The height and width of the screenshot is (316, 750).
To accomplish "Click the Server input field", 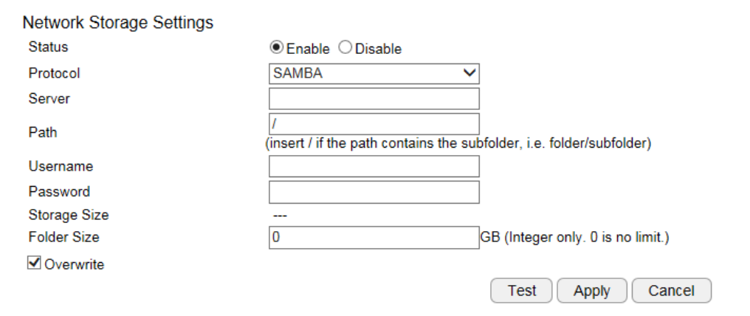I will click(x=374, y=98).
